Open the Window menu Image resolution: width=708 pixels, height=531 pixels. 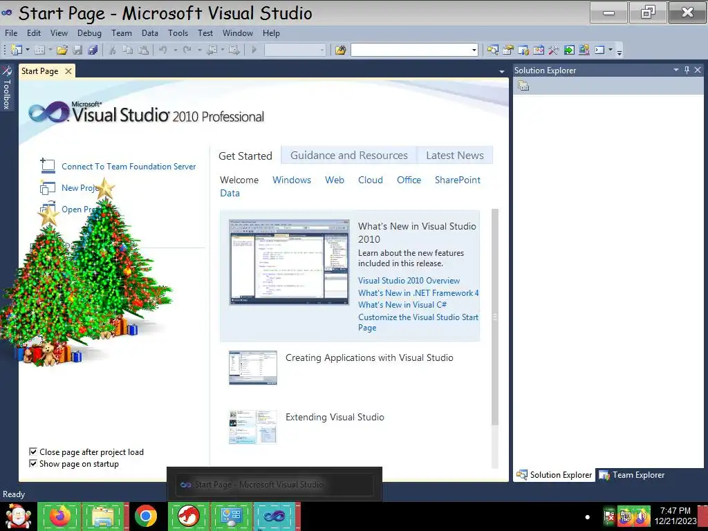pos(238,33)
